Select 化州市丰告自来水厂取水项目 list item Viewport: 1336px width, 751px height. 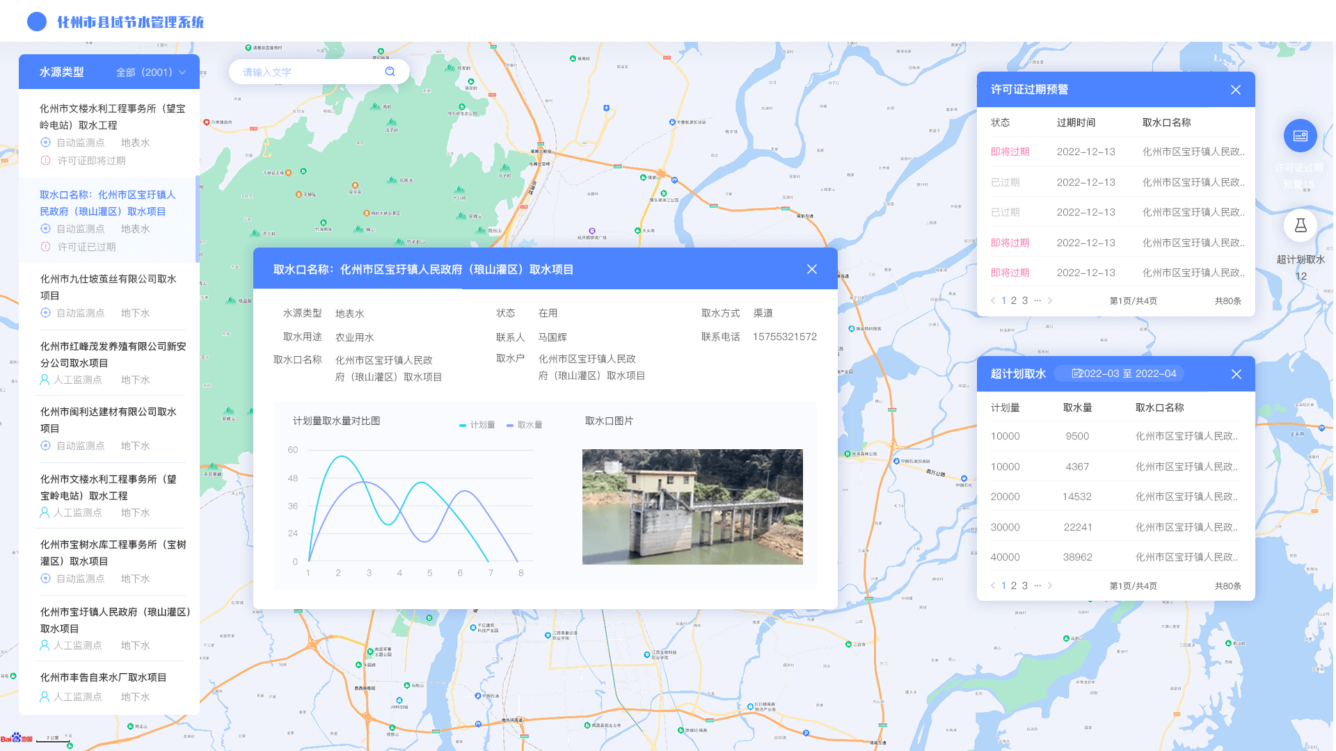(x=103, y=677)
